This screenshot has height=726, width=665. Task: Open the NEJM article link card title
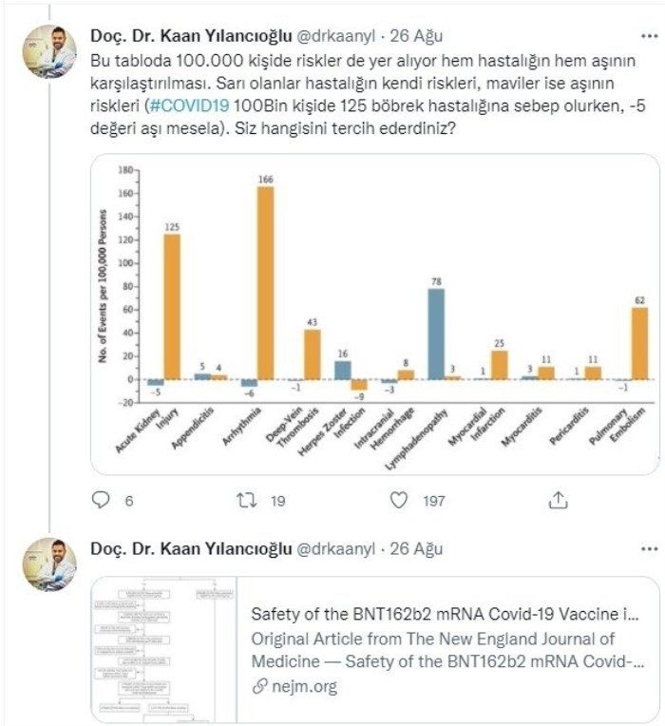(x=443, y=613)
